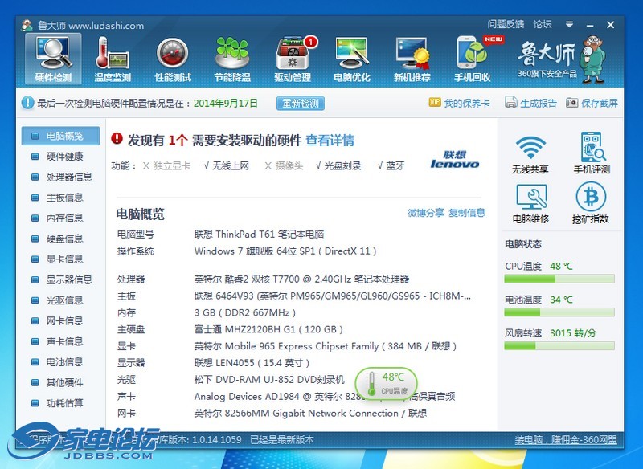This screenshot has height=469, width=643.
Task: Open the title bar main menu arrow
Action: pyautogui.click(x=569, y=25)
